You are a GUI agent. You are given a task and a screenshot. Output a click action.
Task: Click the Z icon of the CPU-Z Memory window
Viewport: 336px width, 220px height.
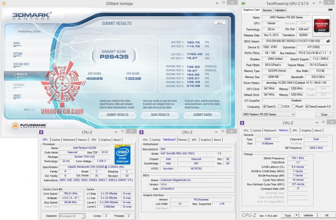(x=242, y=123)
